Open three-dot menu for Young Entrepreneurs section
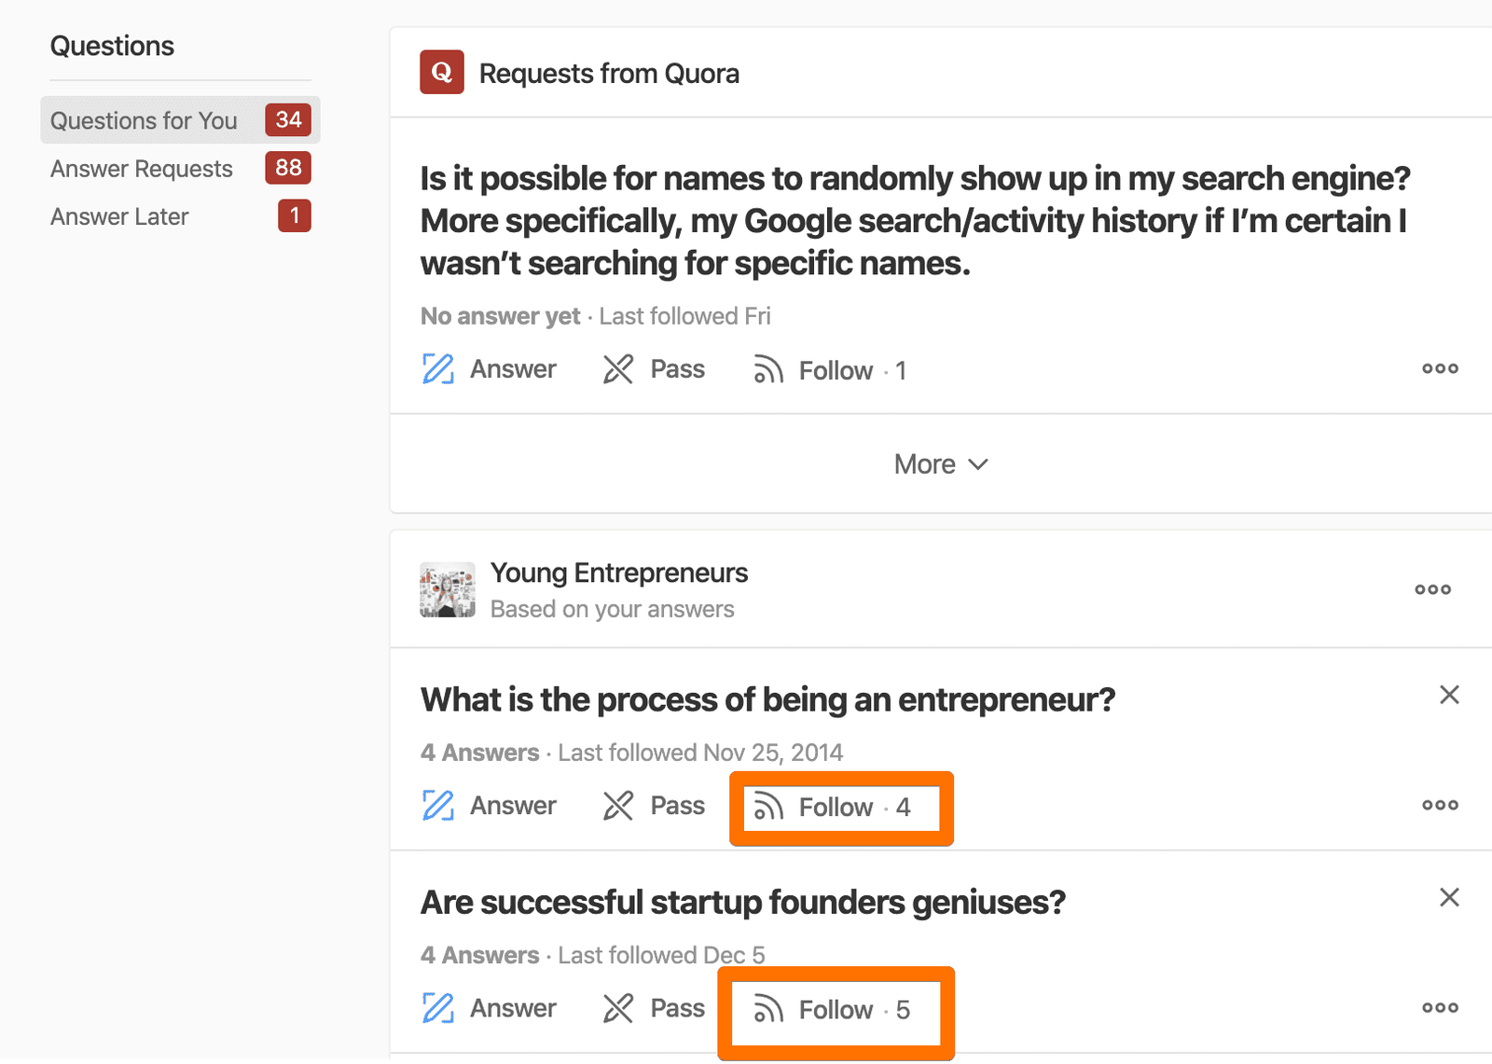Image resolution: width=1492 pixels, height=1064 pixels. [x=1432, y=589]
